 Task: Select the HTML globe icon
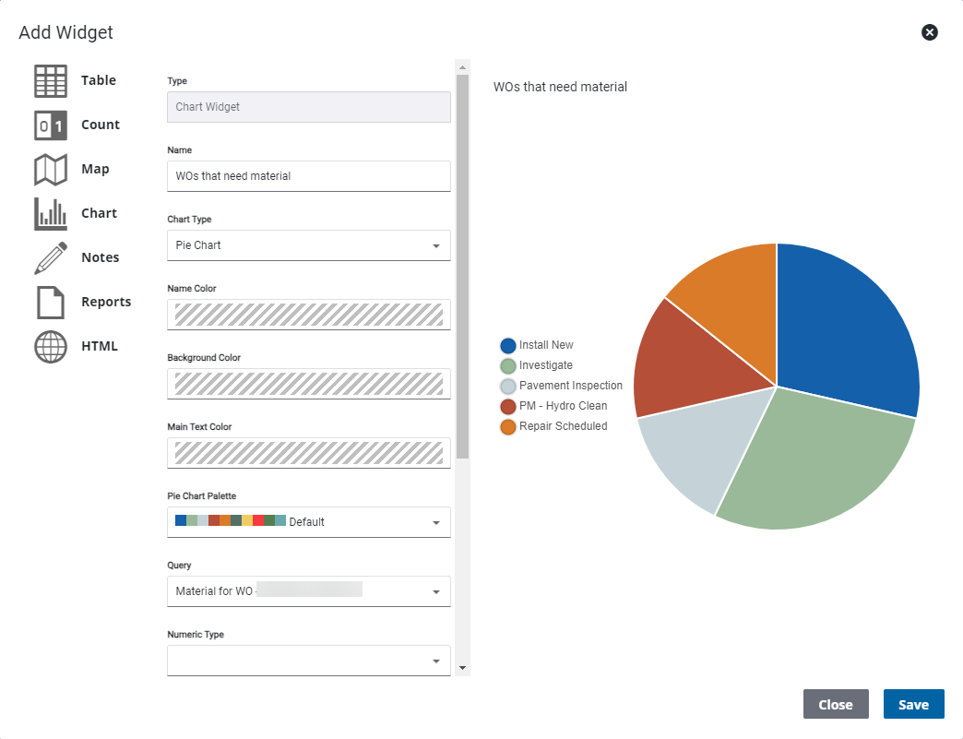point(51,347)
